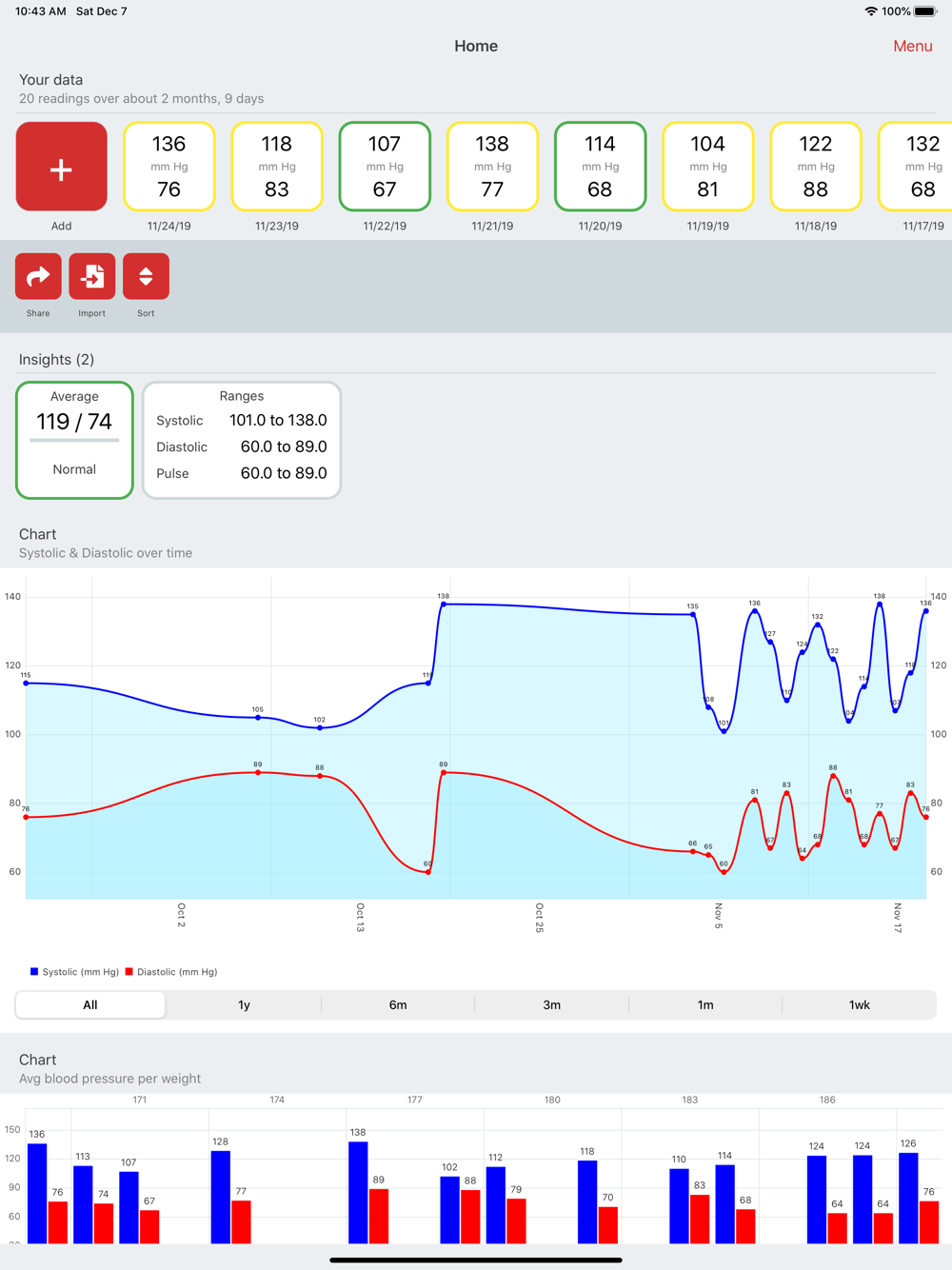The image size is (952, 1270).
Task: Tap the Insights (2) section heading
Action: [x=57, y=359]
